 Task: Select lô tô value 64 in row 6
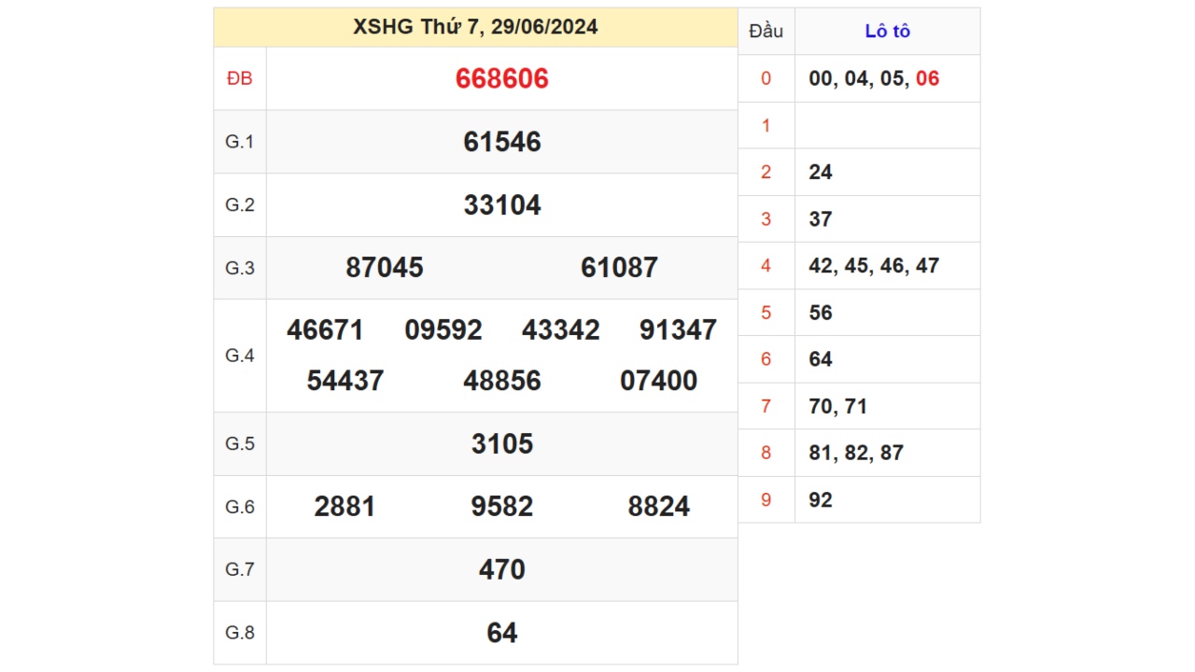click(821, 359)
